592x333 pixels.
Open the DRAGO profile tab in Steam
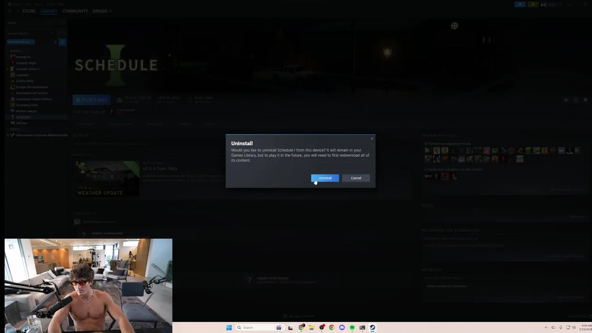coord(100,11)
